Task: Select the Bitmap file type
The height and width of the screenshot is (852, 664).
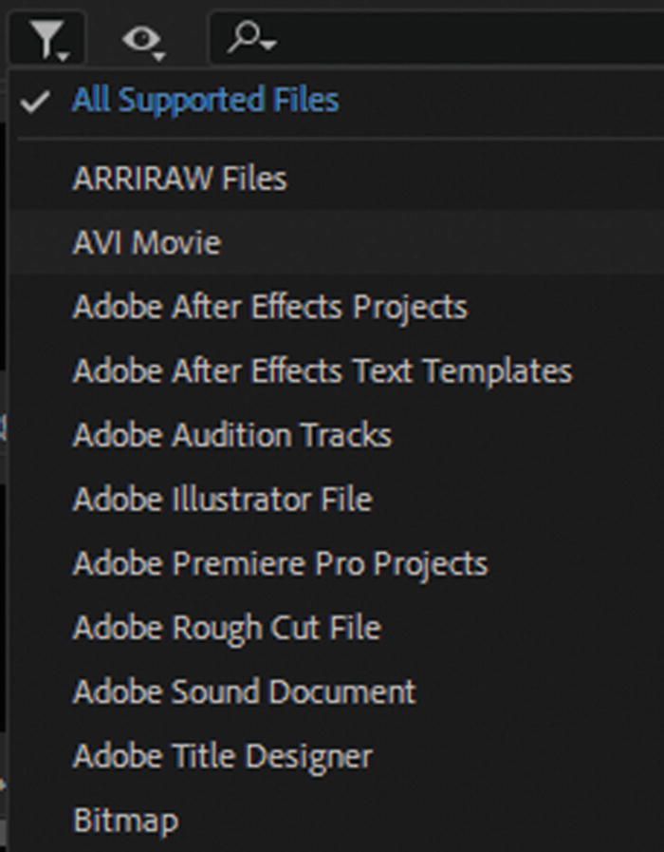Action: coord(125,820)
